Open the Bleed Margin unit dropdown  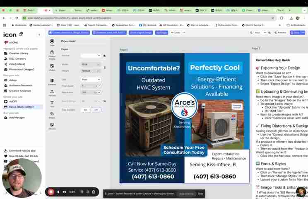click(99, 101)
